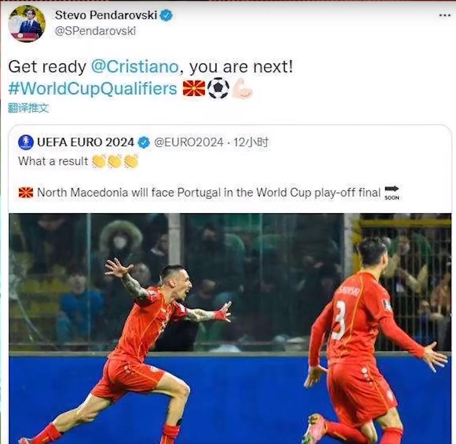Click the 翻译推文 translate tweet link
The image size is (456, 444).
click(28, 108)
